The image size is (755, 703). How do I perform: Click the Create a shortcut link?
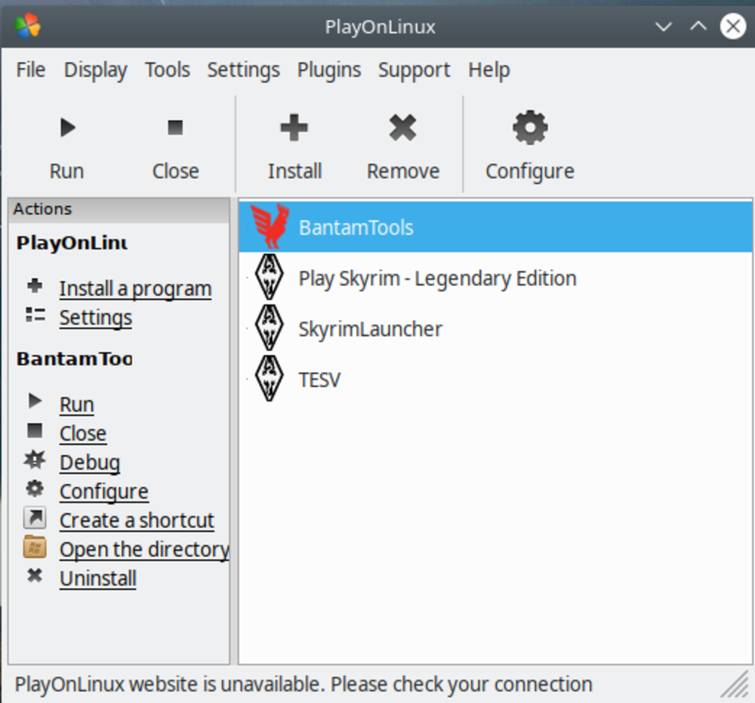137,520
